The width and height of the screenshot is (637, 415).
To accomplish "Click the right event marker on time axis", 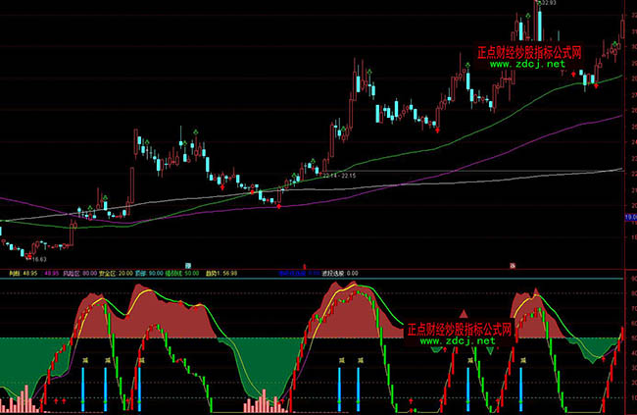I will 513,264.
